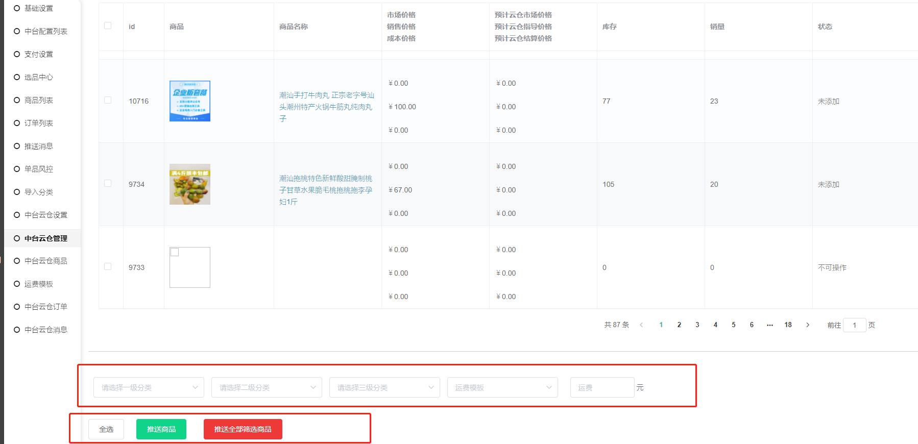
Task: Open the 运费模板 dropdown selector
Action: coord(502,387)
